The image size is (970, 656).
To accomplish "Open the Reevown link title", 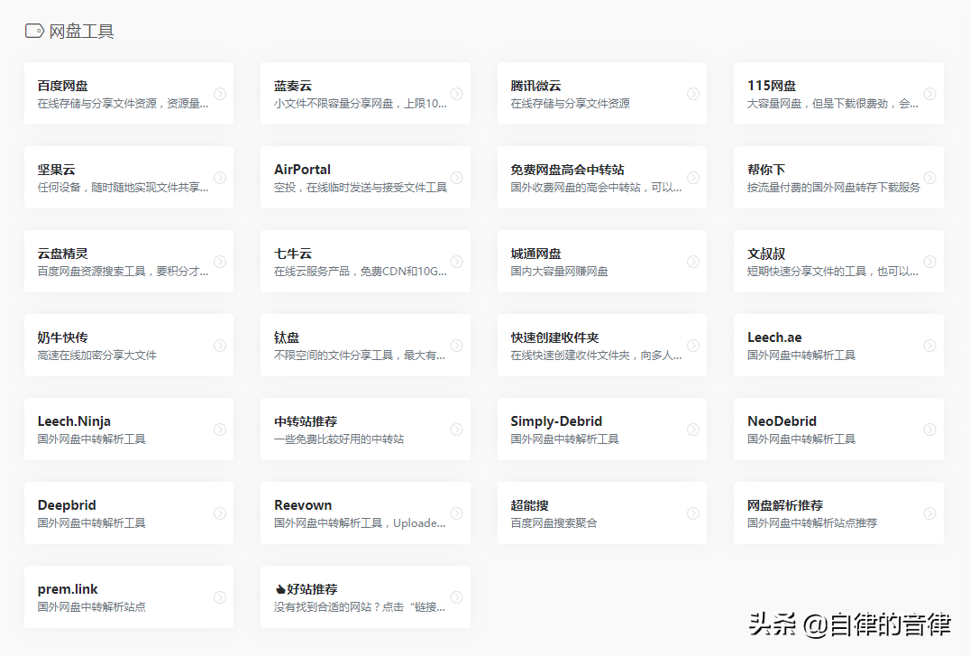I will pos(303,505).
